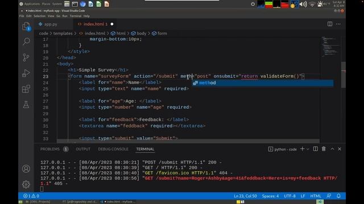This screenshot has width=364, height=204.
Task: Open the Search view in activity bar
Action: tap(26, 41)
